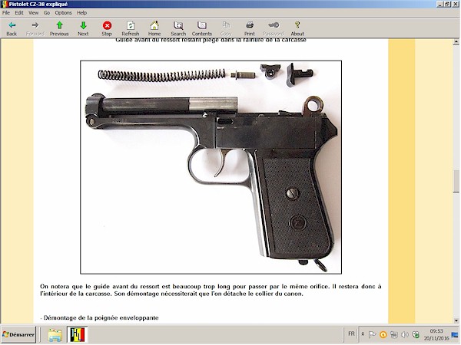
Task: Click the green tray icon beside volume
Action: click(x=416, y=334)
